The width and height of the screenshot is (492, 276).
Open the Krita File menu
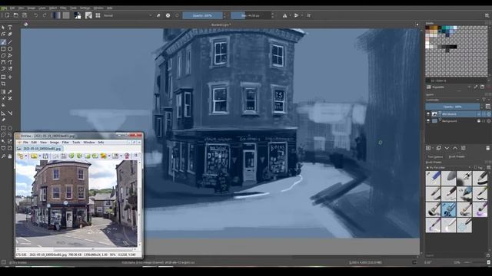[5, 8]
